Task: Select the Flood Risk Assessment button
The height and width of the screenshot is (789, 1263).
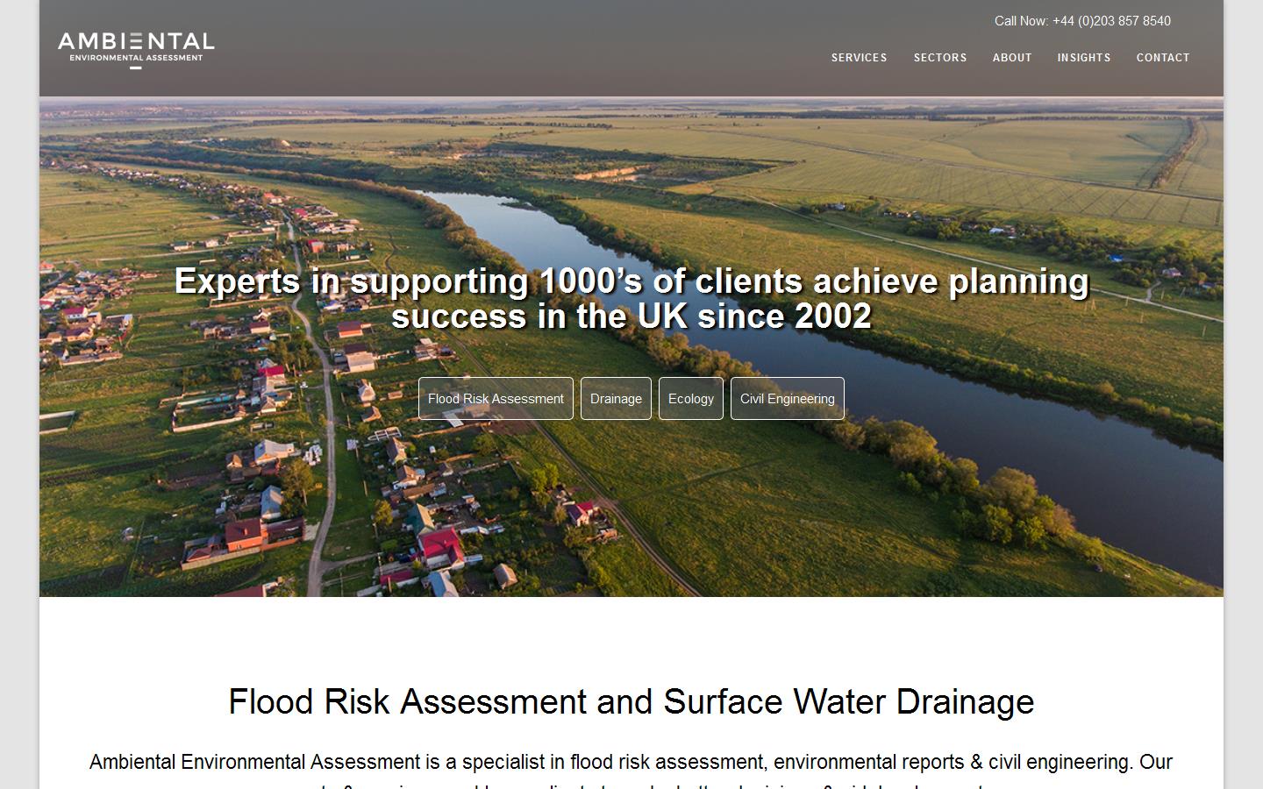Action: 496,398
